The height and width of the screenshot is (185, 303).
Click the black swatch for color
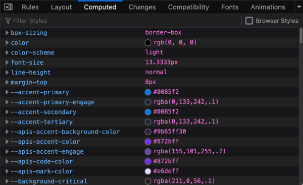148,43
